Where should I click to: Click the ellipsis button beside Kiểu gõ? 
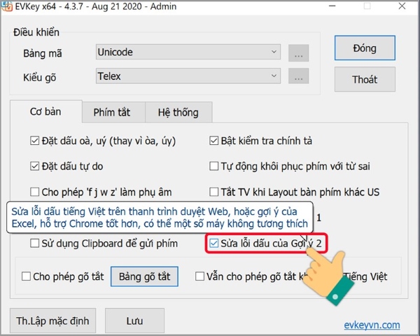pos(299,76)
